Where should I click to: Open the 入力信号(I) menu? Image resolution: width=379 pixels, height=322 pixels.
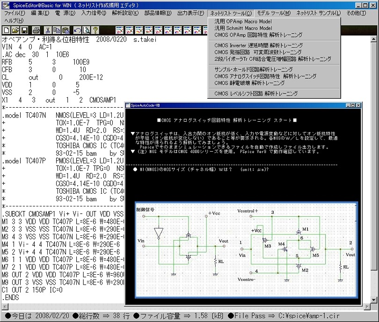94,13
